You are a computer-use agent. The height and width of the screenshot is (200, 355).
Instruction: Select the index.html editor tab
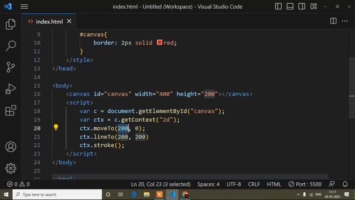(x=48, y=22)
